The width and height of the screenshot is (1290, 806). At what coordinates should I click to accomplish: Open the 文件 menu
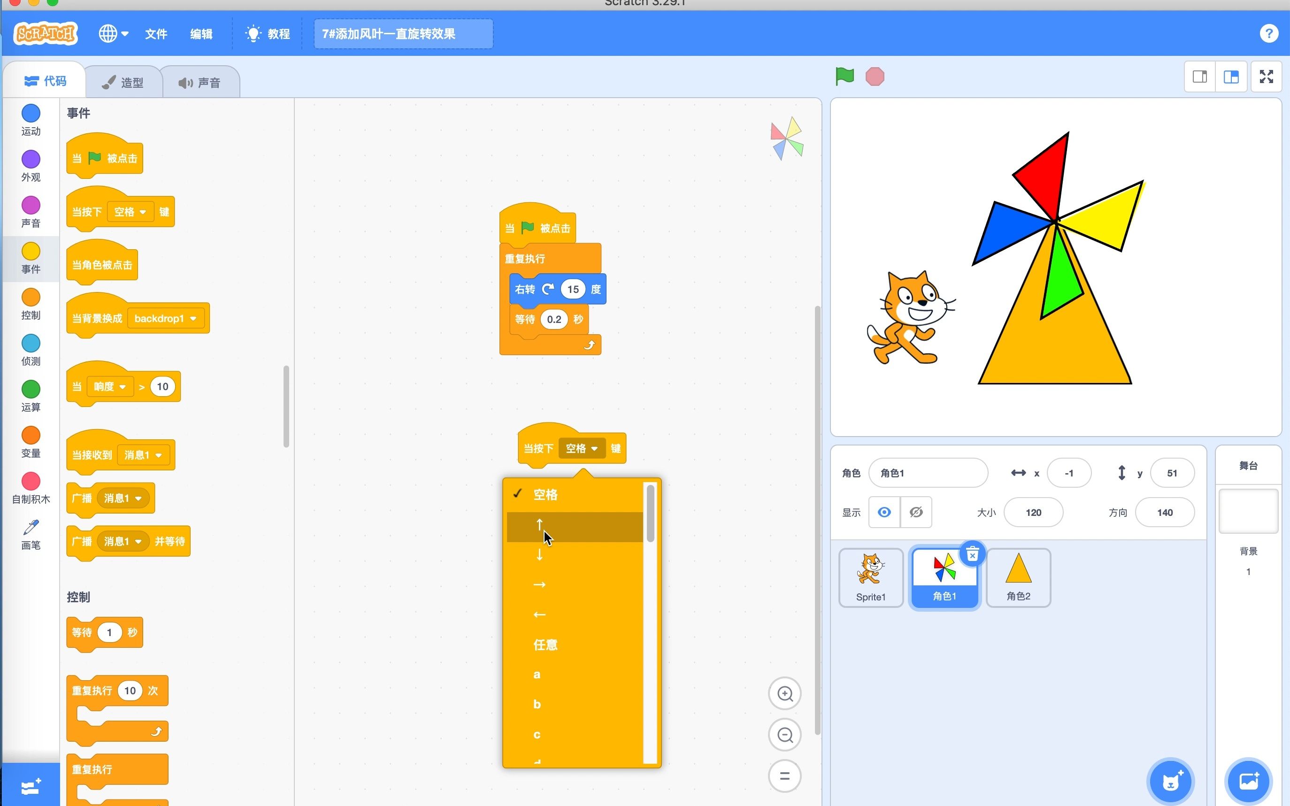coord(156,34)
